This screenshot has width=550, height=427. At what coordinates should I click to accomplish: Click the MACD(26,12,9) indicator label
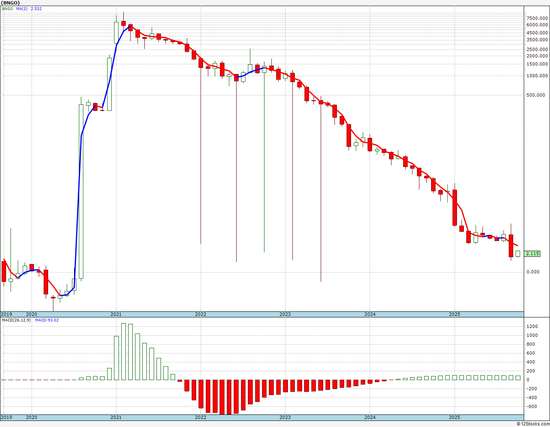(x=17, y=320)
